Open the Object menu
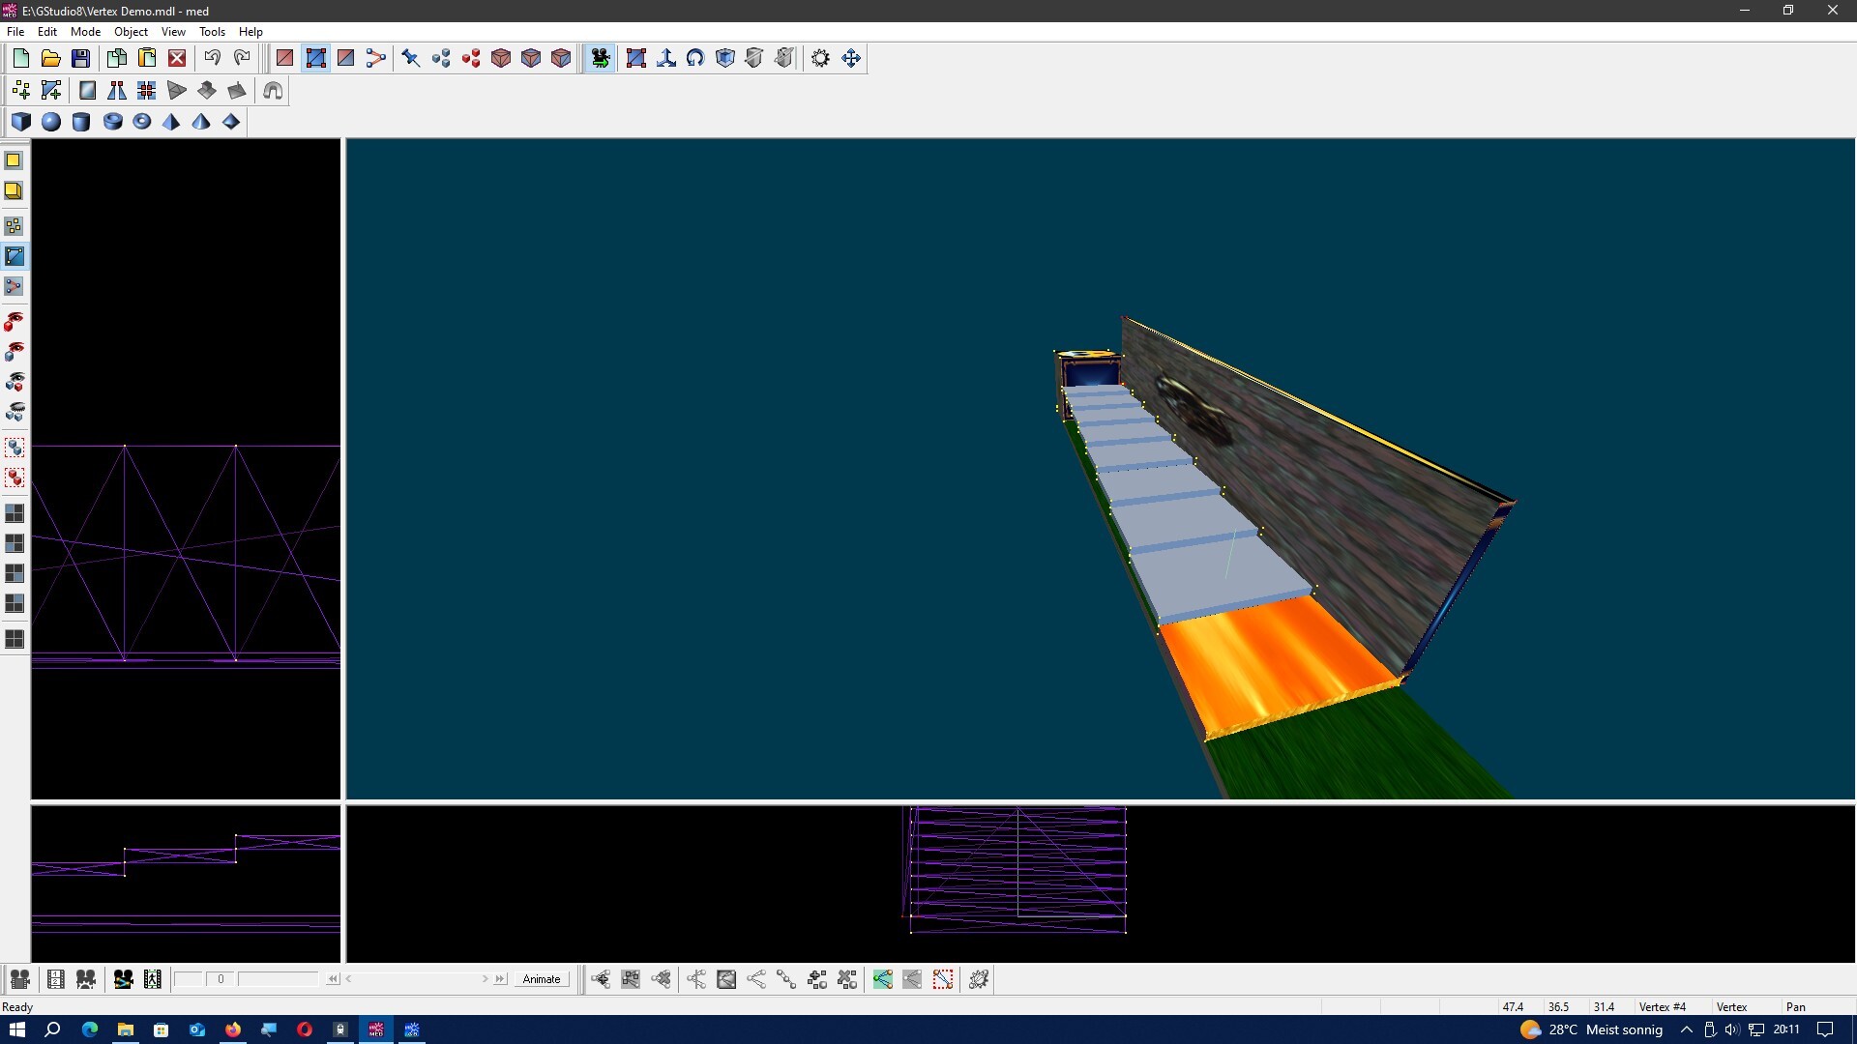This screenshot has height=1044, width=1857. 131,32
